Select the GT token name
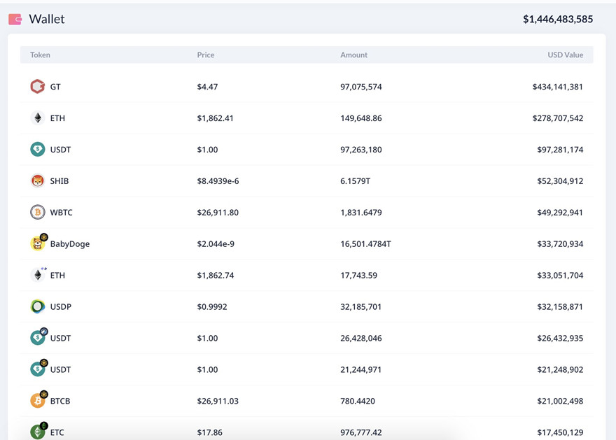 55,87
